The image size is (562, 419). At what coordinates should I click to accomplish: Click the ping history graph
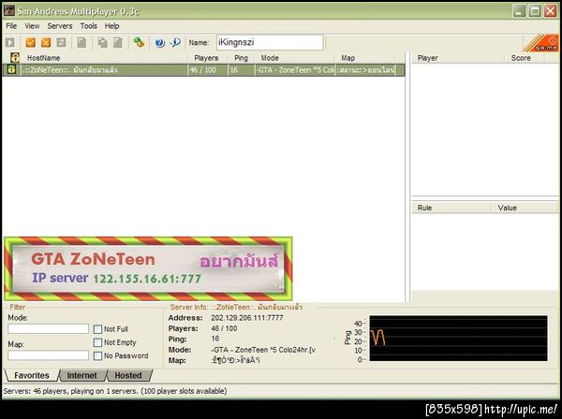[458, 339]
